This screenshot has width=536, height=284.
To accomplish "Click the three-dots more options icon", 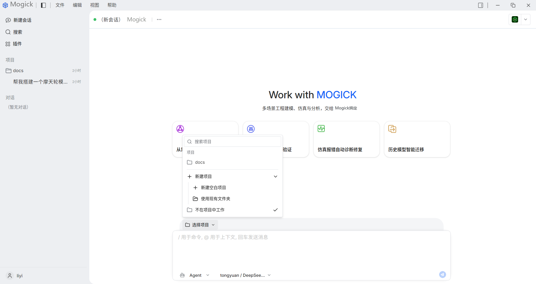I will 159,19.
